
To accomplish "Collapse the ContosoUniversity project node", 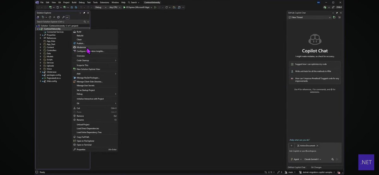I will tap(38, 29).
